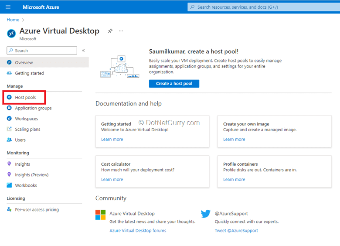Screen dimensions: 340x246
Task: Open the hamburger portal menu
Action: (x=8, y=7)
